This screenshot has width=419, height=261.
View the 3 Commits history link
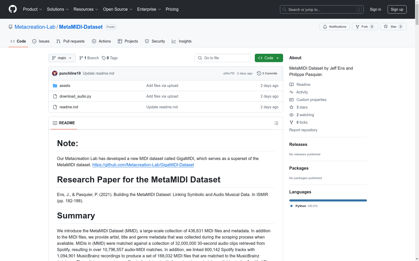[267, 73]
